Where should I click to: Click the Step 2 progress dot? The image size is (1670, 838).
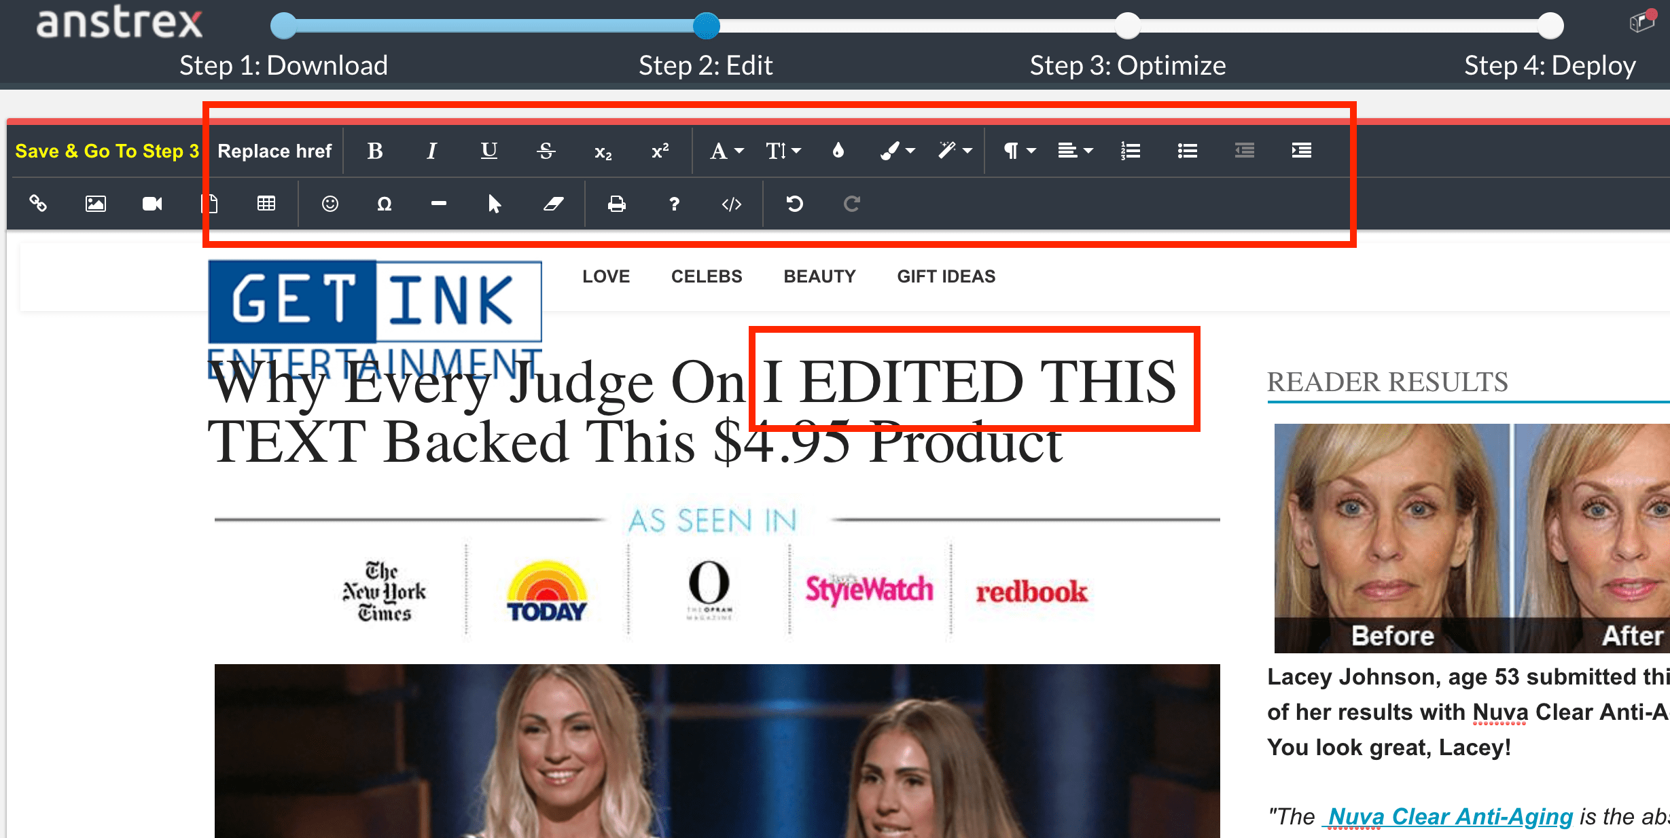point(706,26)
